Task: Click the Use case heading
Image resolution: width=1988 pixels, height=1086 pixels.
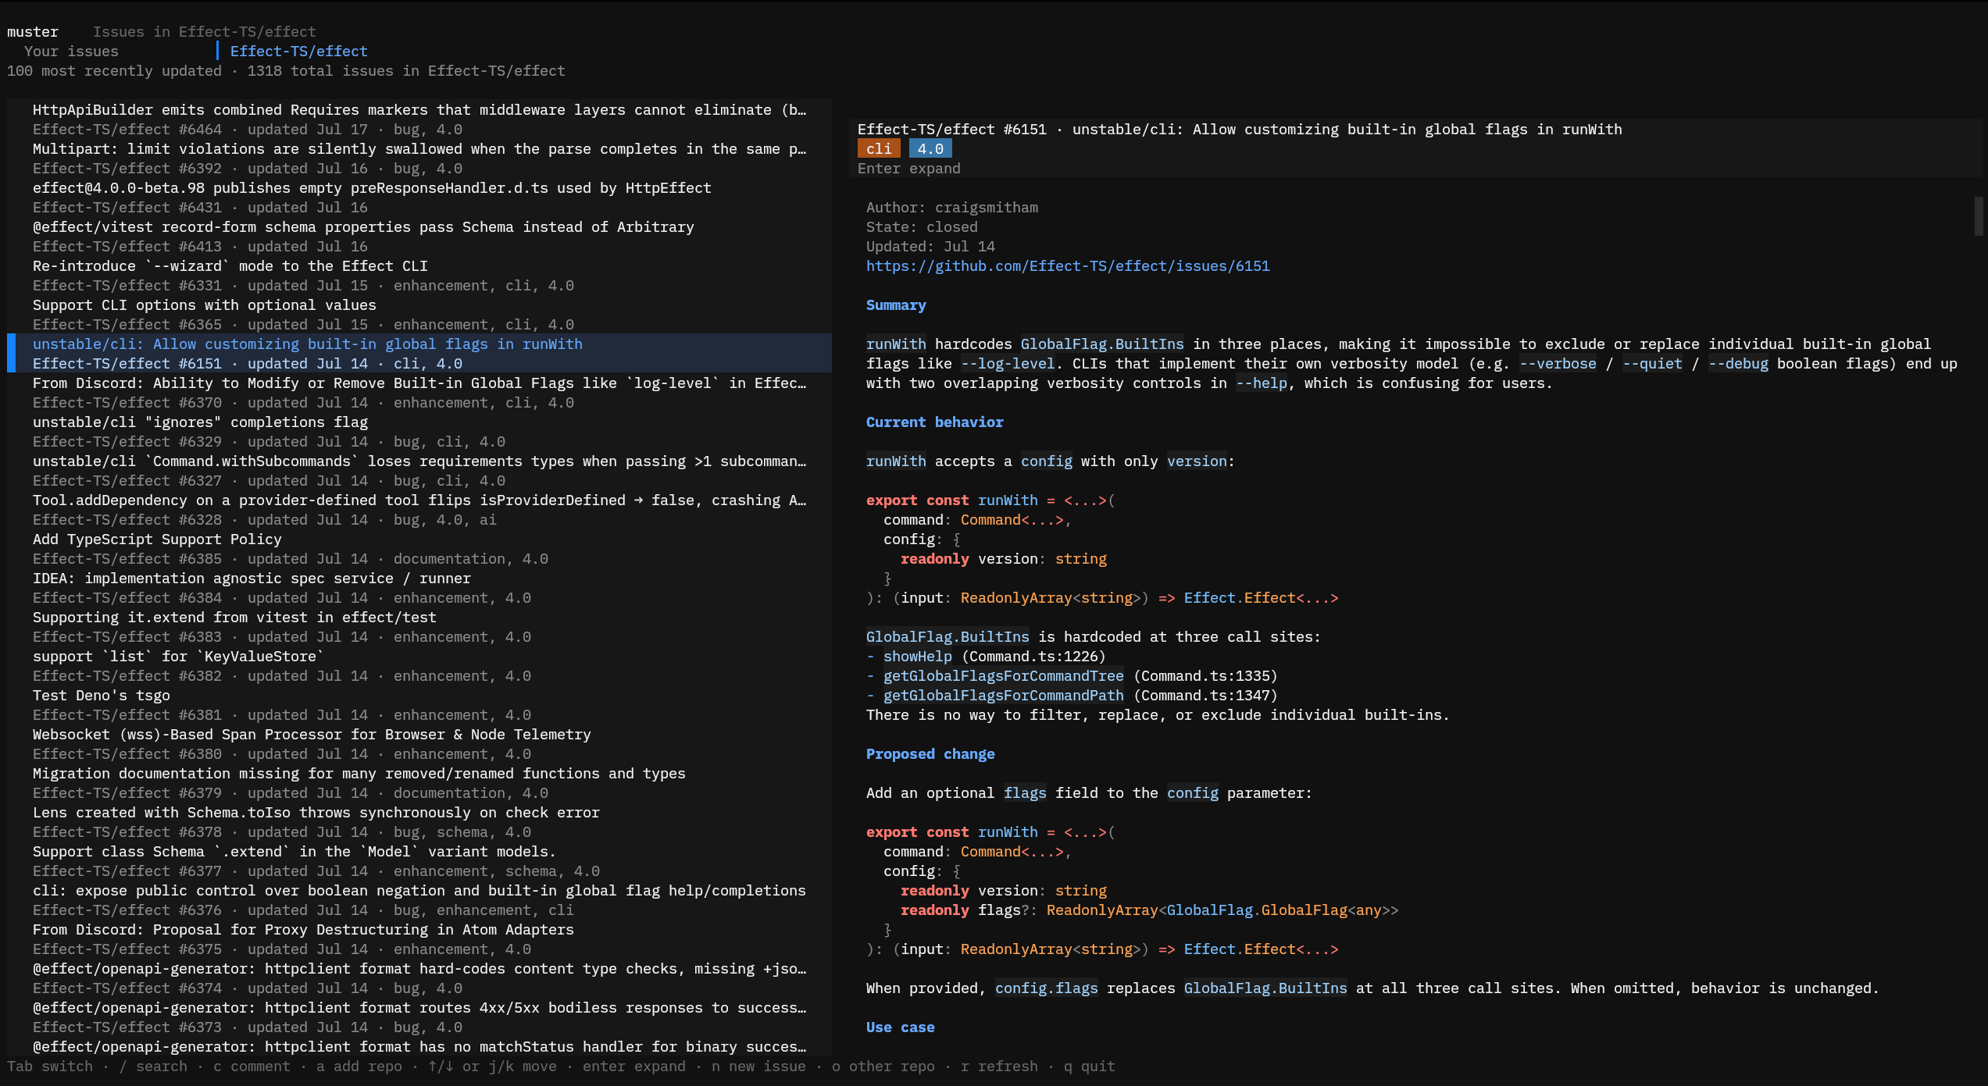Action: point(900,1027)
